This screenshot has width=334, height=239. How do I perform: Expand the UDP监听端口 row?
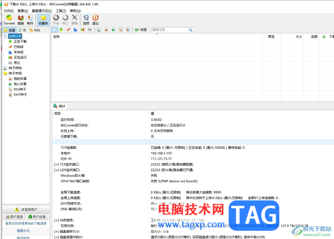pyautogui.click(x=56, y=170)
